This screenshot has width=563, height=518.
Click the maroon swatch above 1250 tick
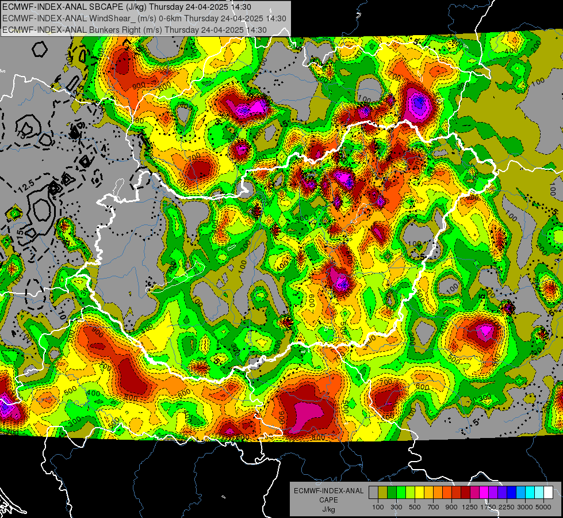coord(465,492)
